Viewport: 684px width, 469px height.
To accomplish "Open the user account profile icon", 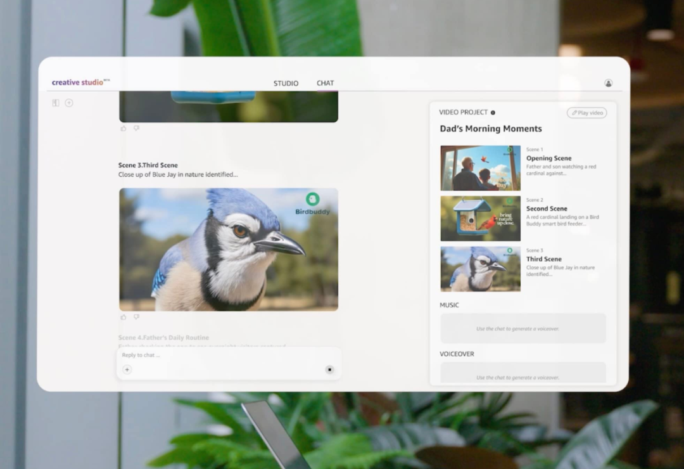I will pos(608,83).
